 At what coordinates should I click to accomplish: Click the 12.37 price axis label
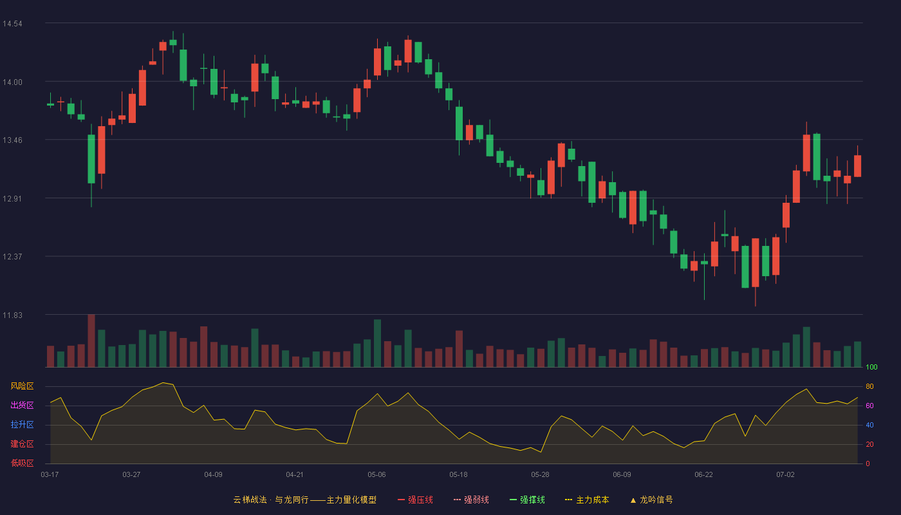(x=12, y=257)
